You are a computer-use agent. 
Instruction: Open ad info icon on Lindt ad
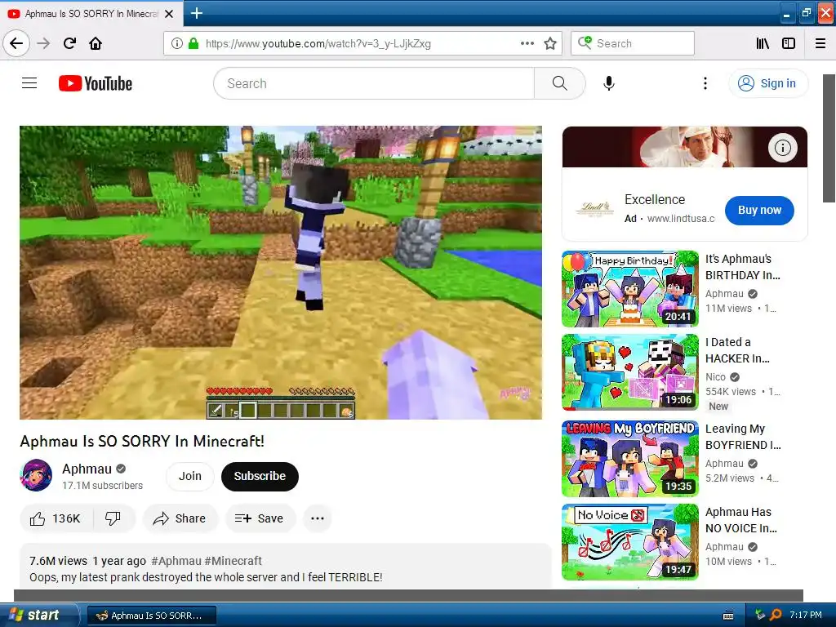783,148
